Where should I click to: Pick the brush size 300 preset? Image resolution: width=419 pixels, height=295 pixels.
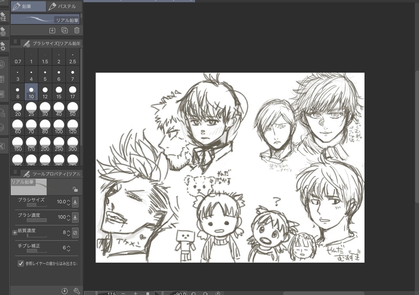tap(73, 144)
